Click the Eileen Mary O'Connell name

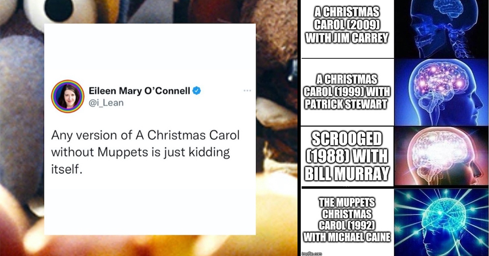coord(139,90)
